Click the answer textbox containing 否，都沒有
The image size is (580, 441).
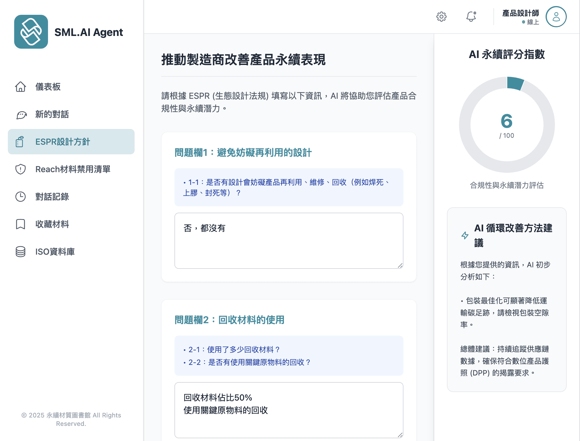[x=288, y=240]
